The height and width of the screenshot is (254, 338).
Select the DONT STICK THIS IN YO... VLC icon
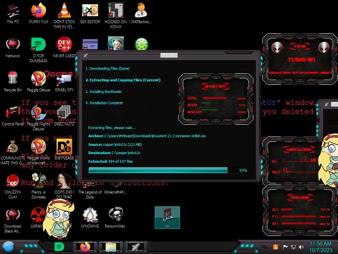coord(64,16)
